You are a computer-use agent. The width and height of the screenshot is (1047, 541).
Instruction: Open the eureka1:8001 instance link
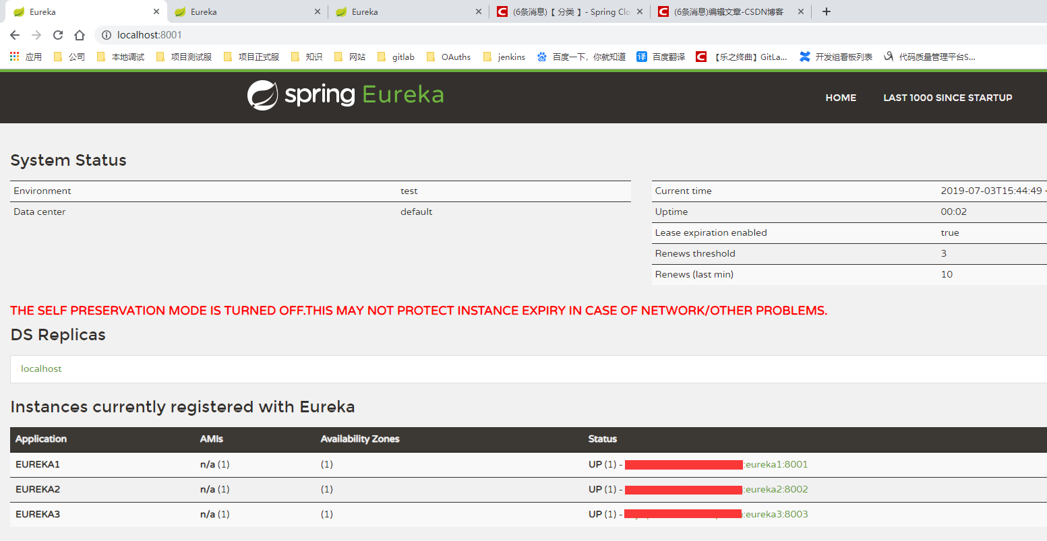(776, 464)
